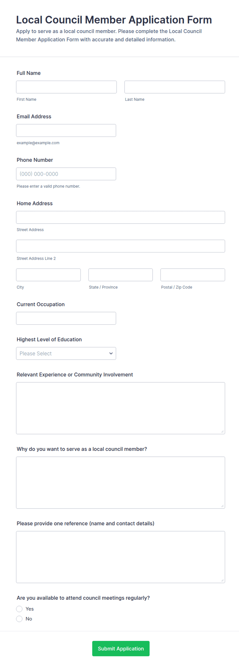Image resolution: width=239 pixels, height=669 pixels.
Task: Click the Last Name input field
Action: tap(175, 87)
